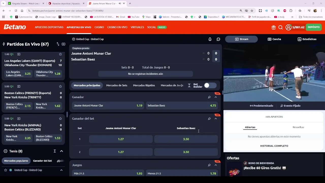Bet on Boston Celtics BLIZZARD at 1.53
Screen dimensions: 325x183
click(x=48, y=138)
